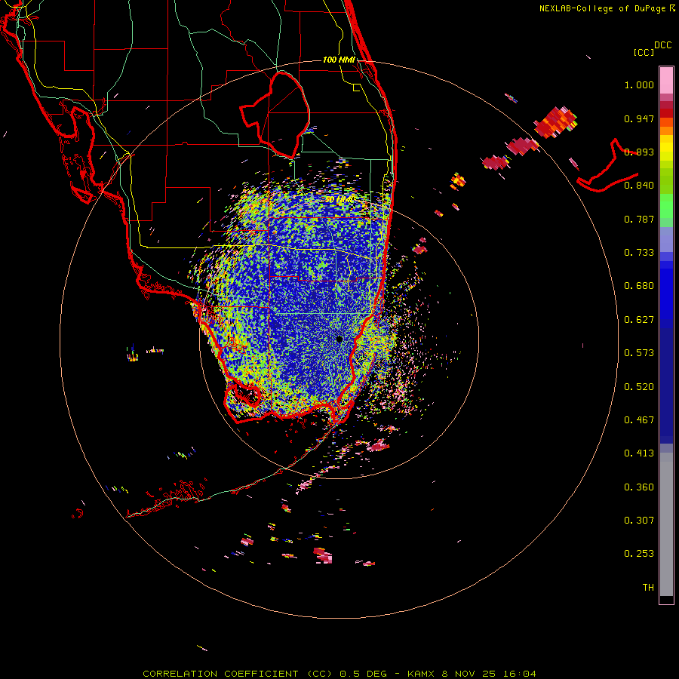Select the 0.733 legend value
The width and height of the screenshot is (679, 679).
[639, 253]
